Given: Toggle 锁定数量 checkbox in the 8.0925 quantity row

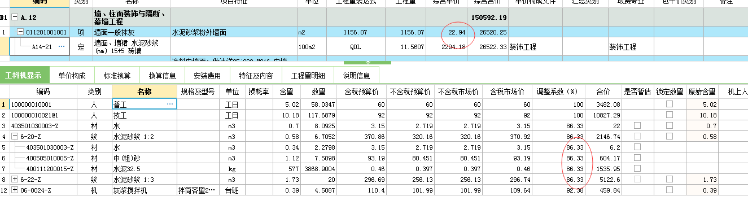Looking at the screenshot, I should (x=670, y=126).
